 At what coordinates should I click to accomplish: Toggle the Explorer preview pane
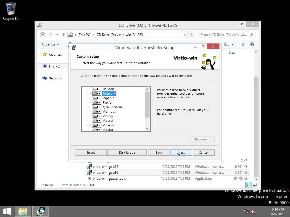tap(242, 44)
